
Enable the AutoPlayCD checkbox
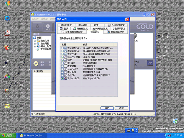[62, 69]
